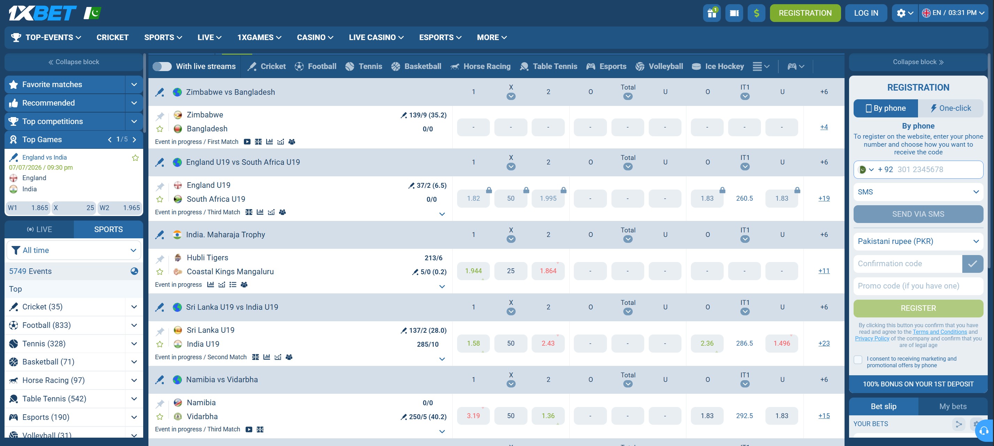Open Terms and Conditions link
The height and width of the screenshot is (446, 994).
click(940, 332)
